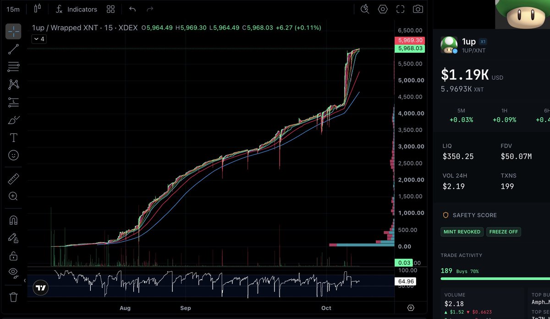This screenshot has width=550, height=319.
Task: Redo the last chart action
Action: click(150, 9)
